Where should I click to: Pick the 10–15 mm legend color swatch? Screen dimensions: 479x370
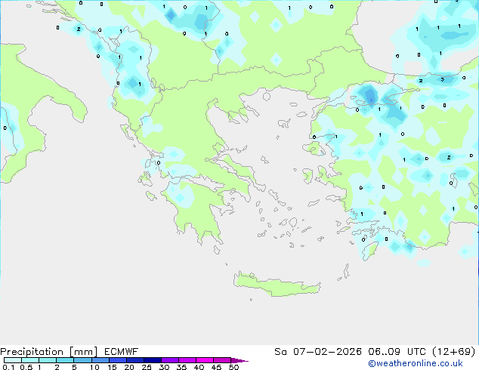pos(100,360)
